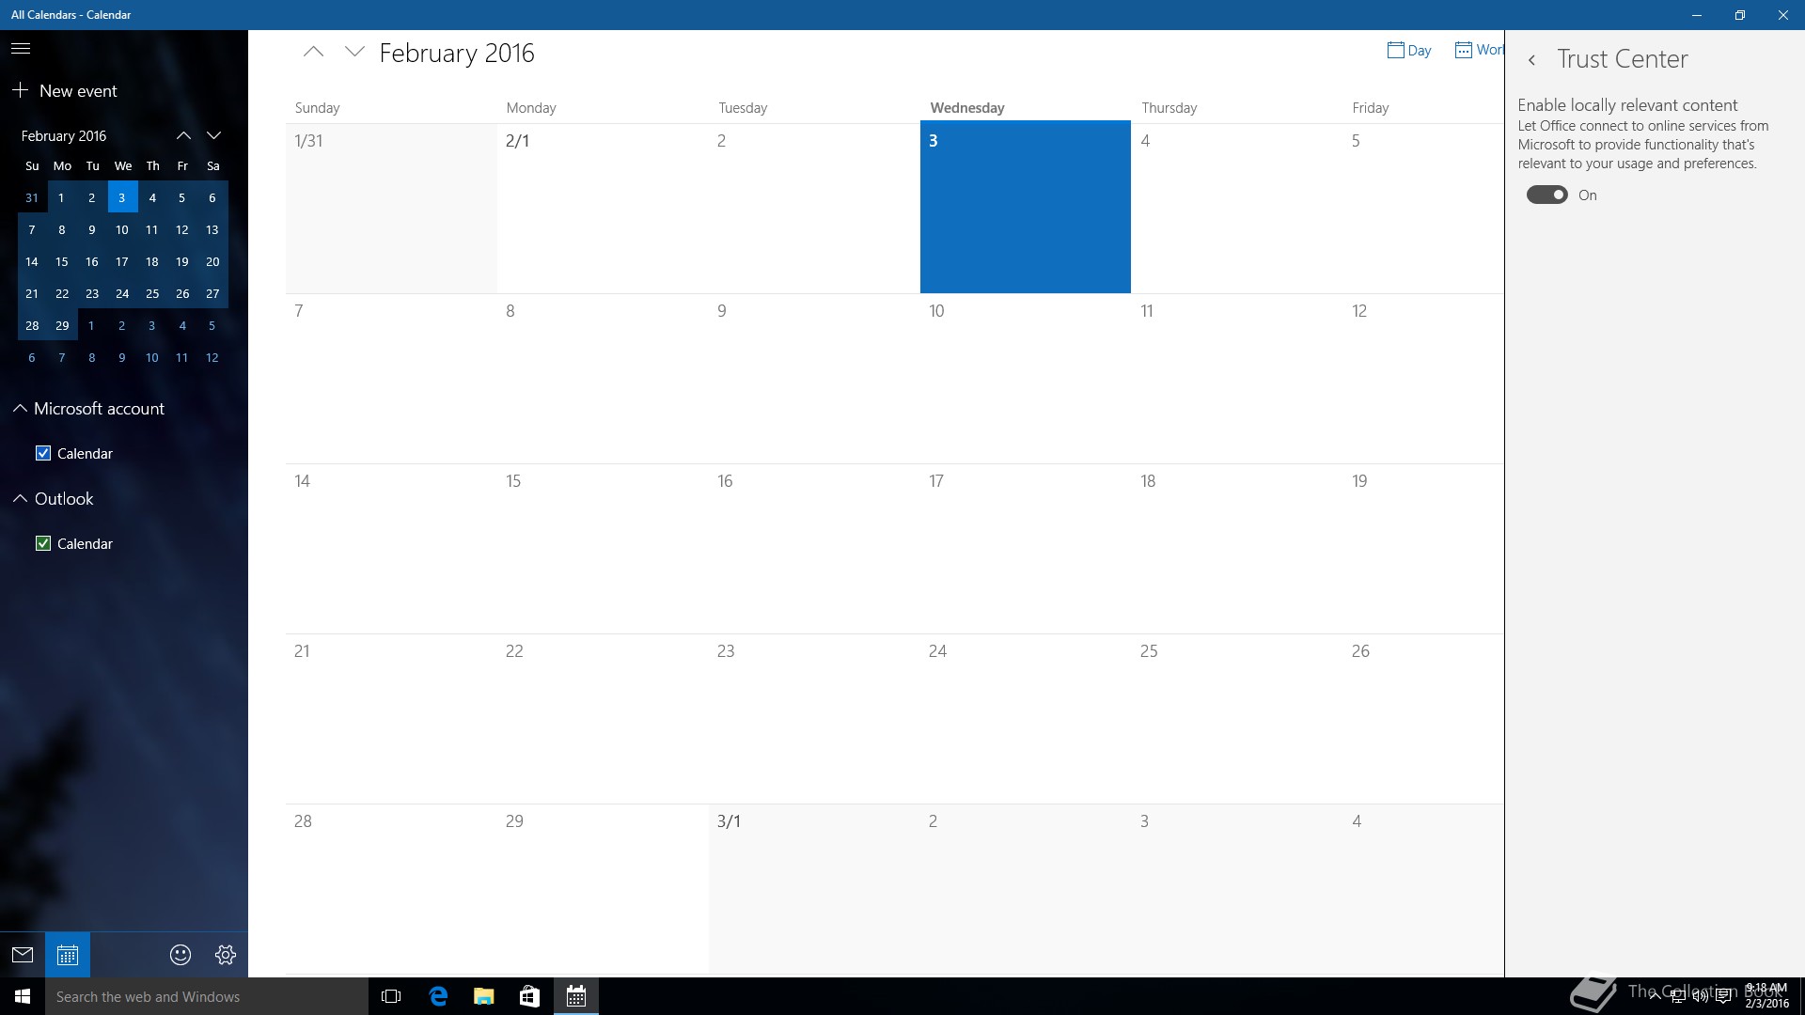Go to previous month in mini calendar
The width and height of the screenshot is (1805, 1015).
coord(183,135)
